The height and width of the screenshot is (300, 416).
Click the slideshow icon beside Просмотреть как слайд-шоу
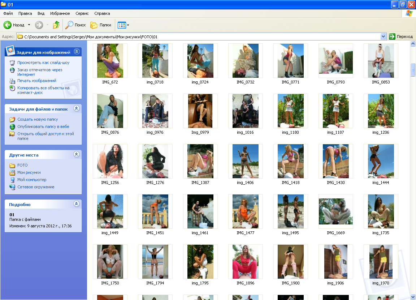pos(12,63)
